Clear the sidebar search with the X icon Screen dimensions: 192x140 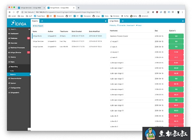[x=29, y=29]
